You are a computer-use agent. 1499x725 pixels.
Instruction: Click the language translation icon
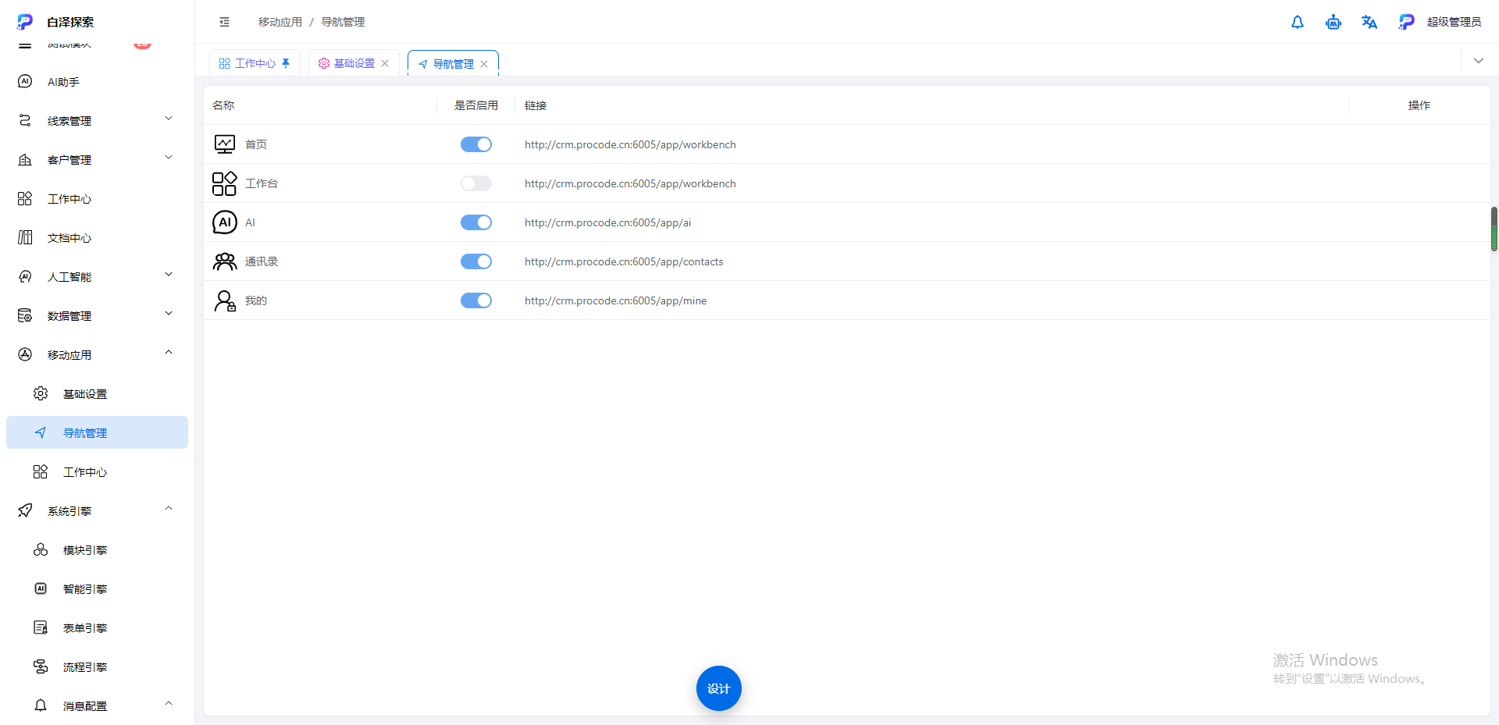click(1369, 22)
